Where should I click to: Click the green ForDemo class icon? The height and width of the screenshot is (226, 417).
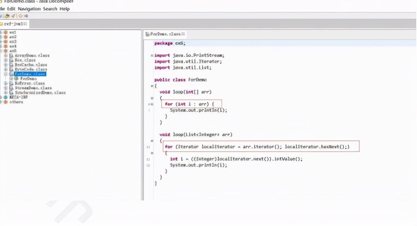[x=17, y=79]
